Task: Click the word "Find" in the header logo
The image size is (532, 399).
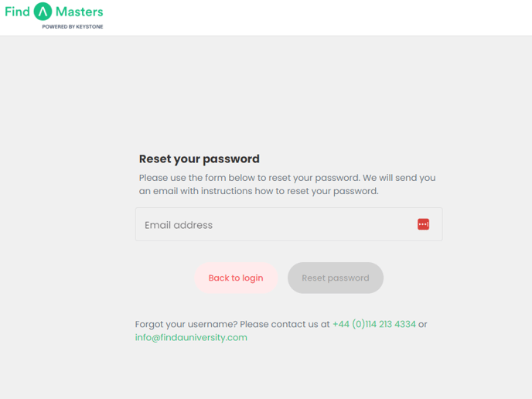Action: [x=17, y=12]
